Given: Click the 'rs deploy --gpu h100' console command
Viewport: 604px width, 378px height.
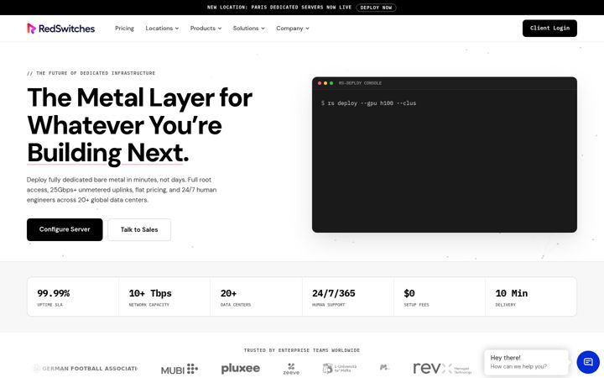Looking at the screenshot, I should [368, 103].
